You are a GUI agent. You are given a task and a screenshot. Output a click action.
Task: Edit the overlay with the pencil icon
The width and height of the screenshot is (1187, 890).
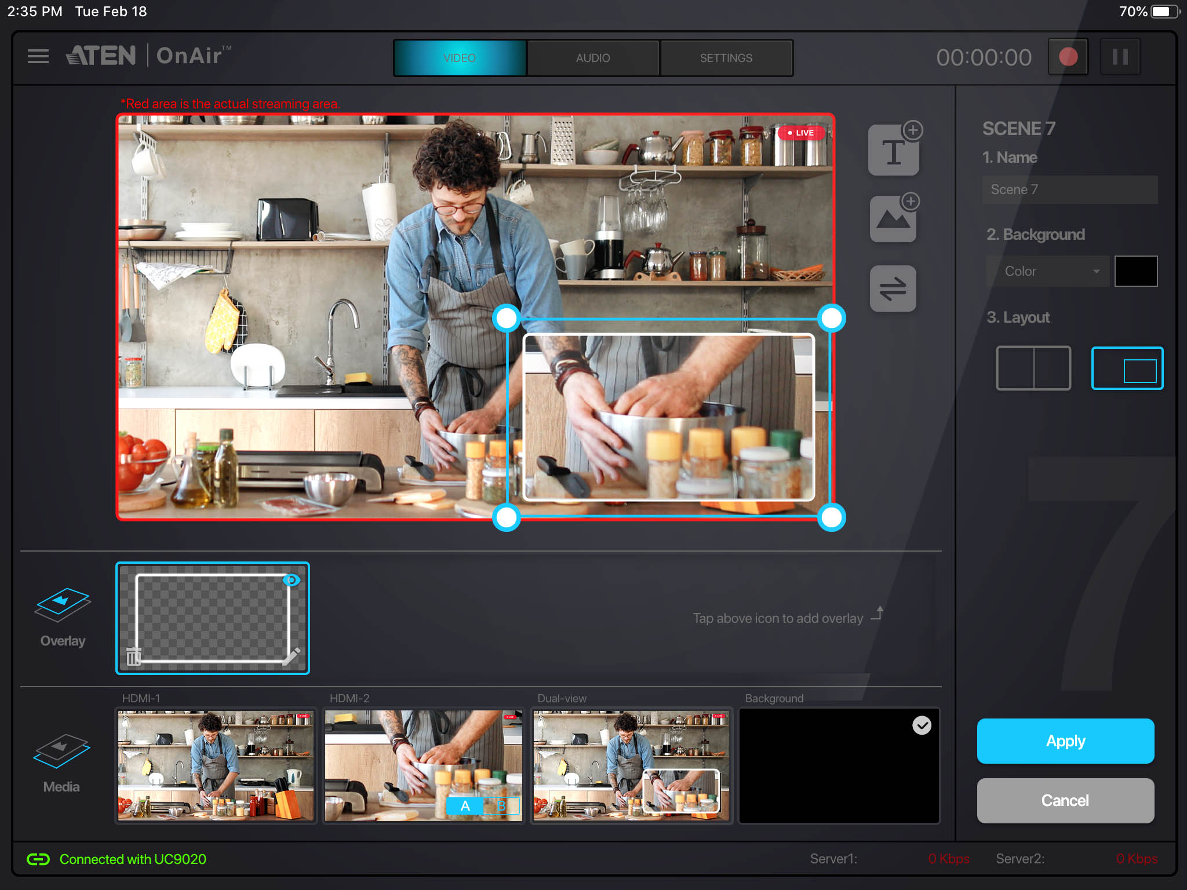click(x=292, y=656)
